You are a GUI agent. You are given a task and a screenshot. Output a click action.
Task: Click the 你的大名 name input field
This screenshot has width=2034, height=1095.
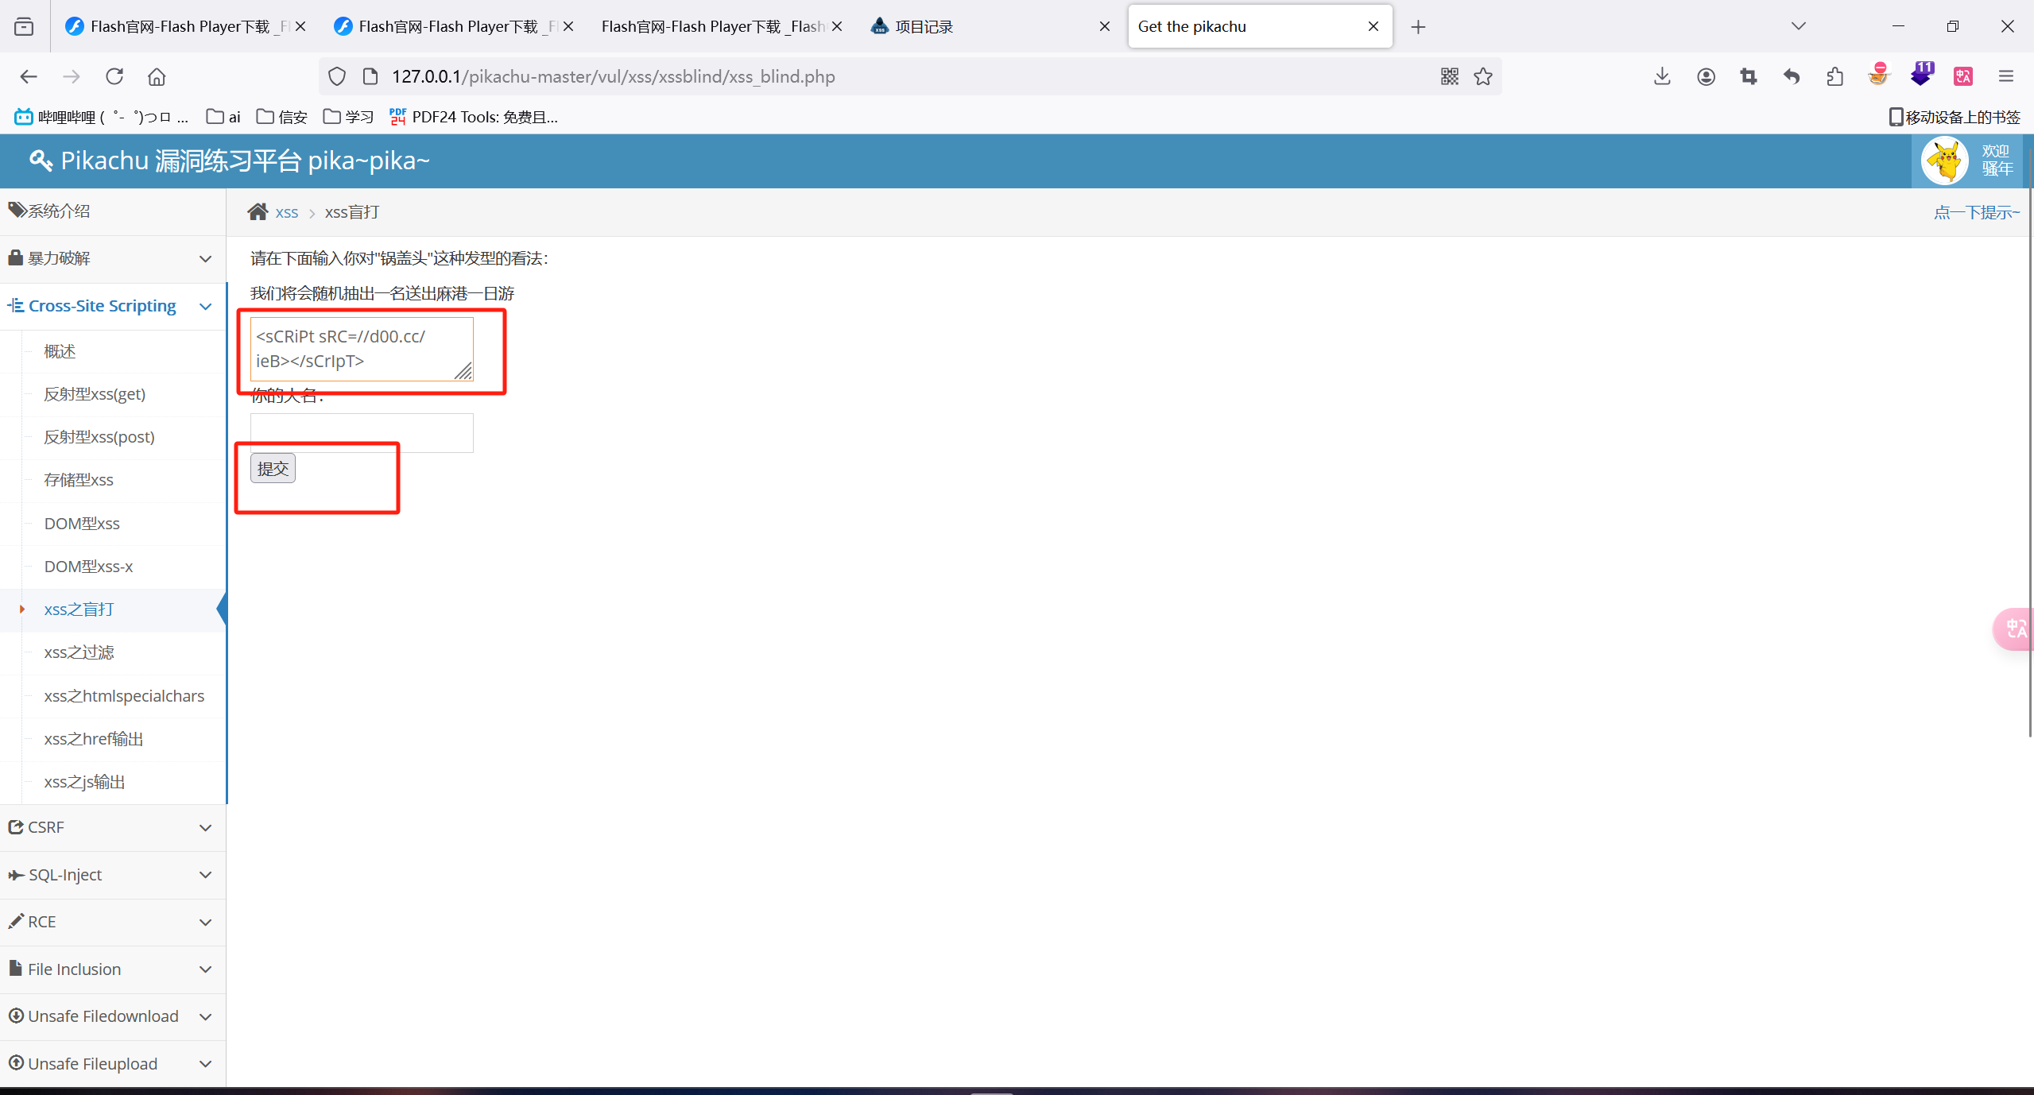click(x=362, y=433)
